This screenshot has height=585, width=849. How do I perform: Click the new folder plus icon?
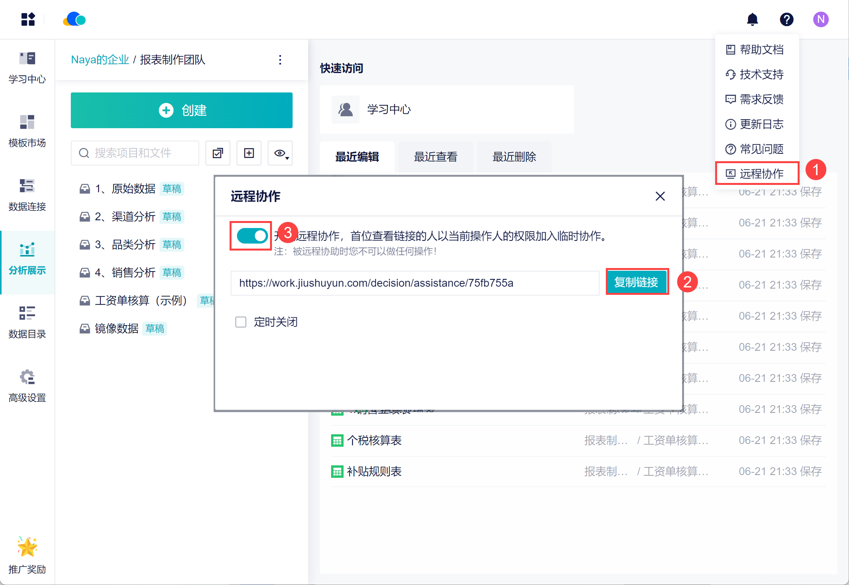click(249, 153)
